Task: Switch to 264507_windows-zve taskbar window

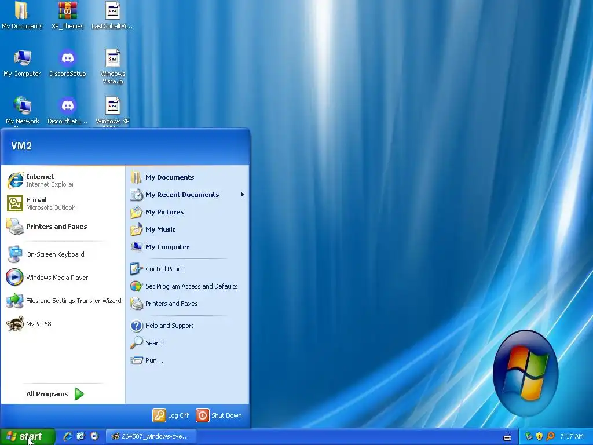Action: (151, 436)
